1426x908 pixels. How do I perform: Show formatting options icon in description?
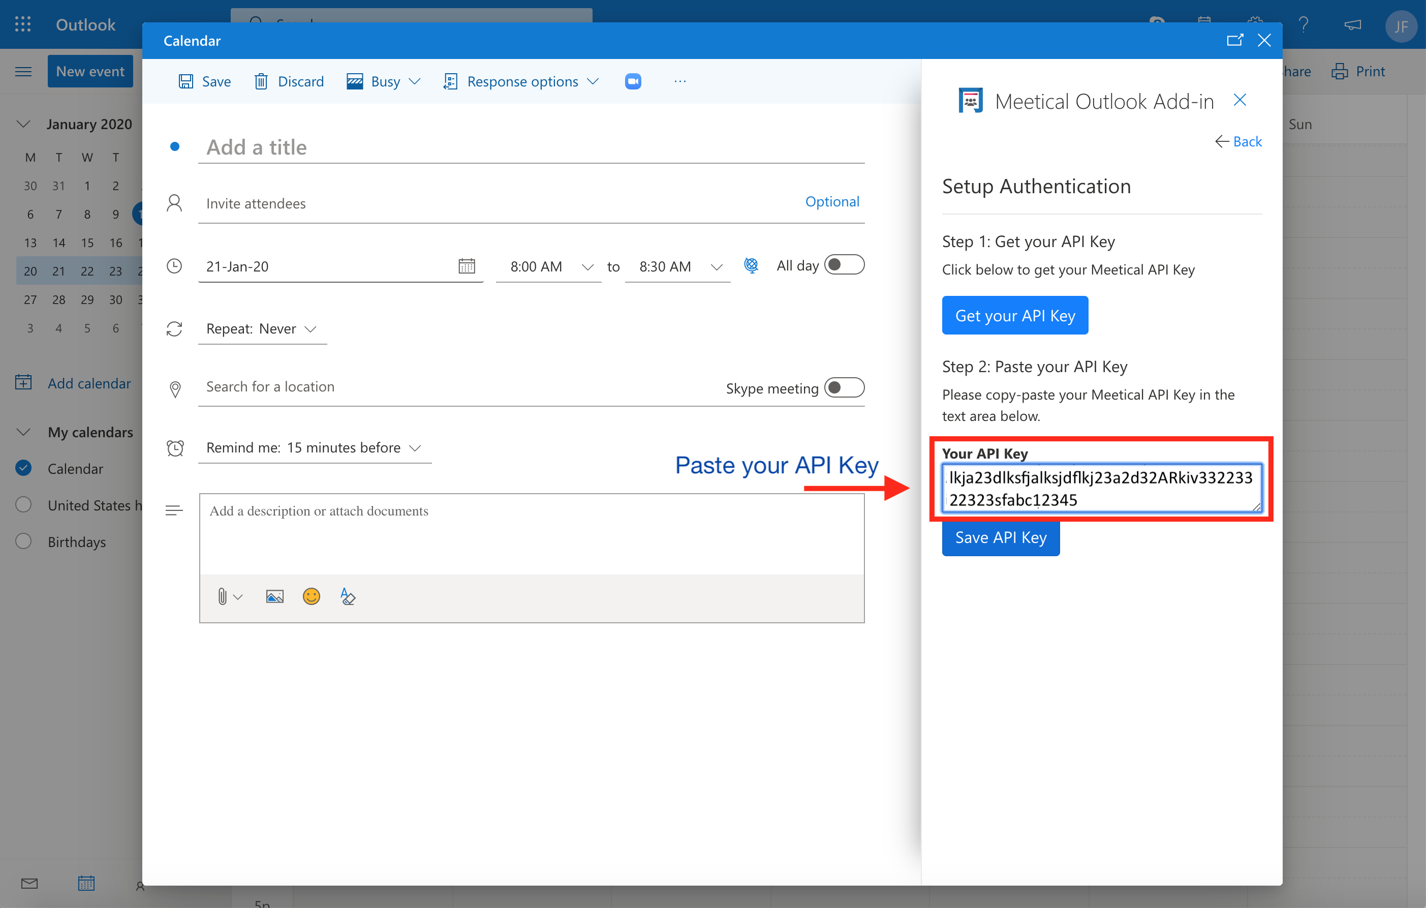tap(348, 596)
